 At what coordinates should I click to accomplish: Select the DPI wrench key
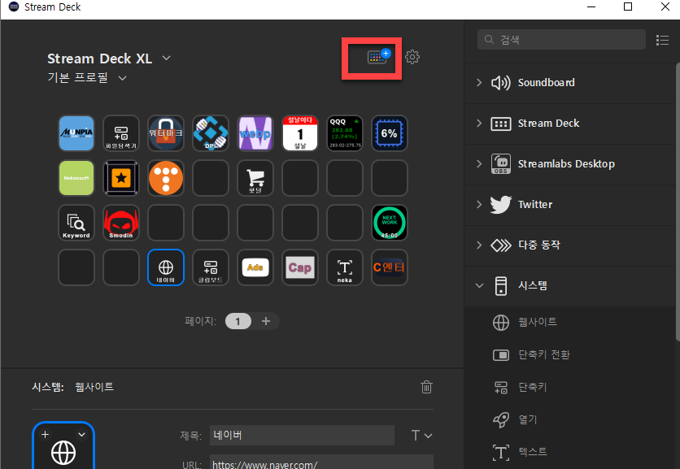pyautogui.click(x=211, y=133)
